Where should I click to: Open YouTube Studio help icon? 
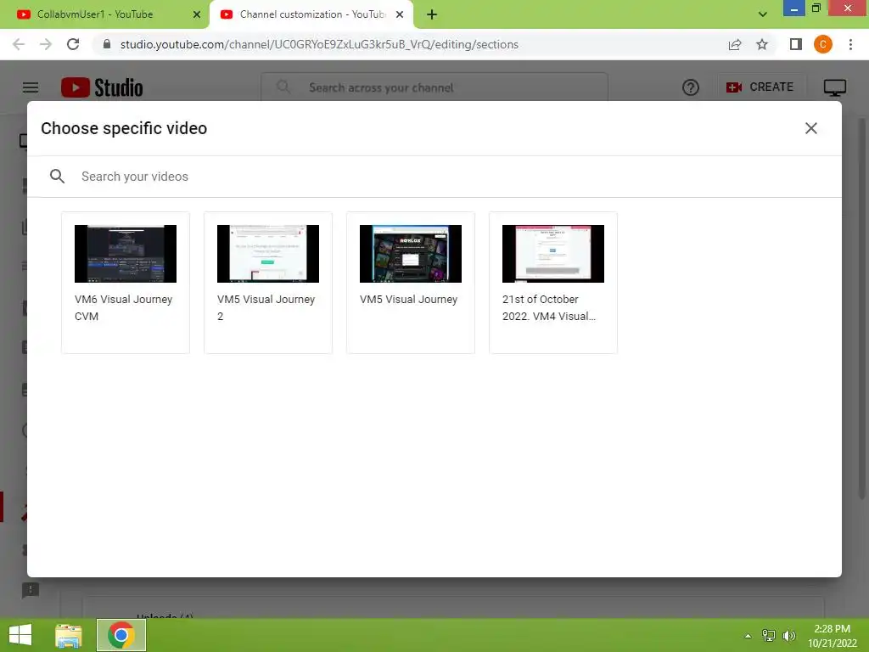click(691, 87)
